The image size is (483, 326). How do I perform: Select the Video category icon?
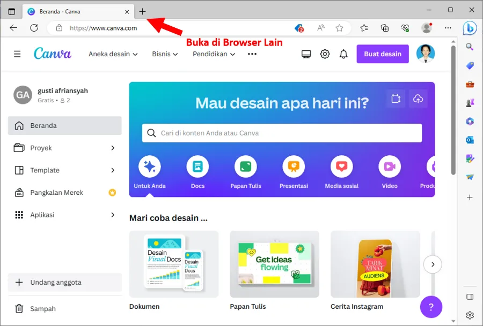(x=390, y=166)
